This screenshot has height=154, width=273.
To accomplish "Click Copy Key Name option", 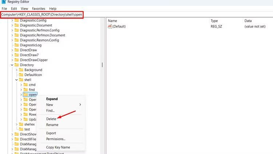I will [58, 147].
